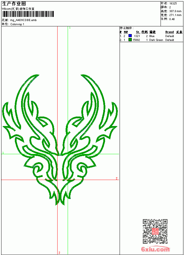Select the barcode under the studio name
This screenshot has height=255, width=184.
(28, 14)
